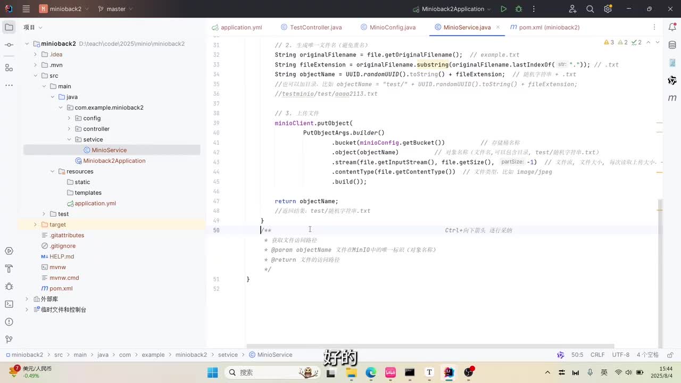The height and width of the screenshot is (383, 681).
Task: Expand the config package
Action: point(69,118)
